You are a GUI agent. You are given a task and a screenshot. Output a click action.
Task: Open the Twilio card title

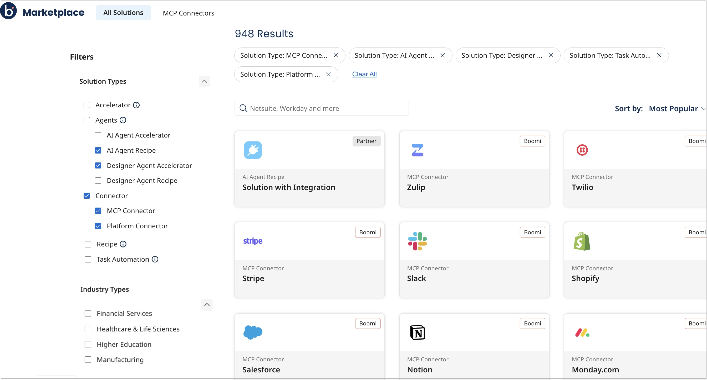click(582, 187)
